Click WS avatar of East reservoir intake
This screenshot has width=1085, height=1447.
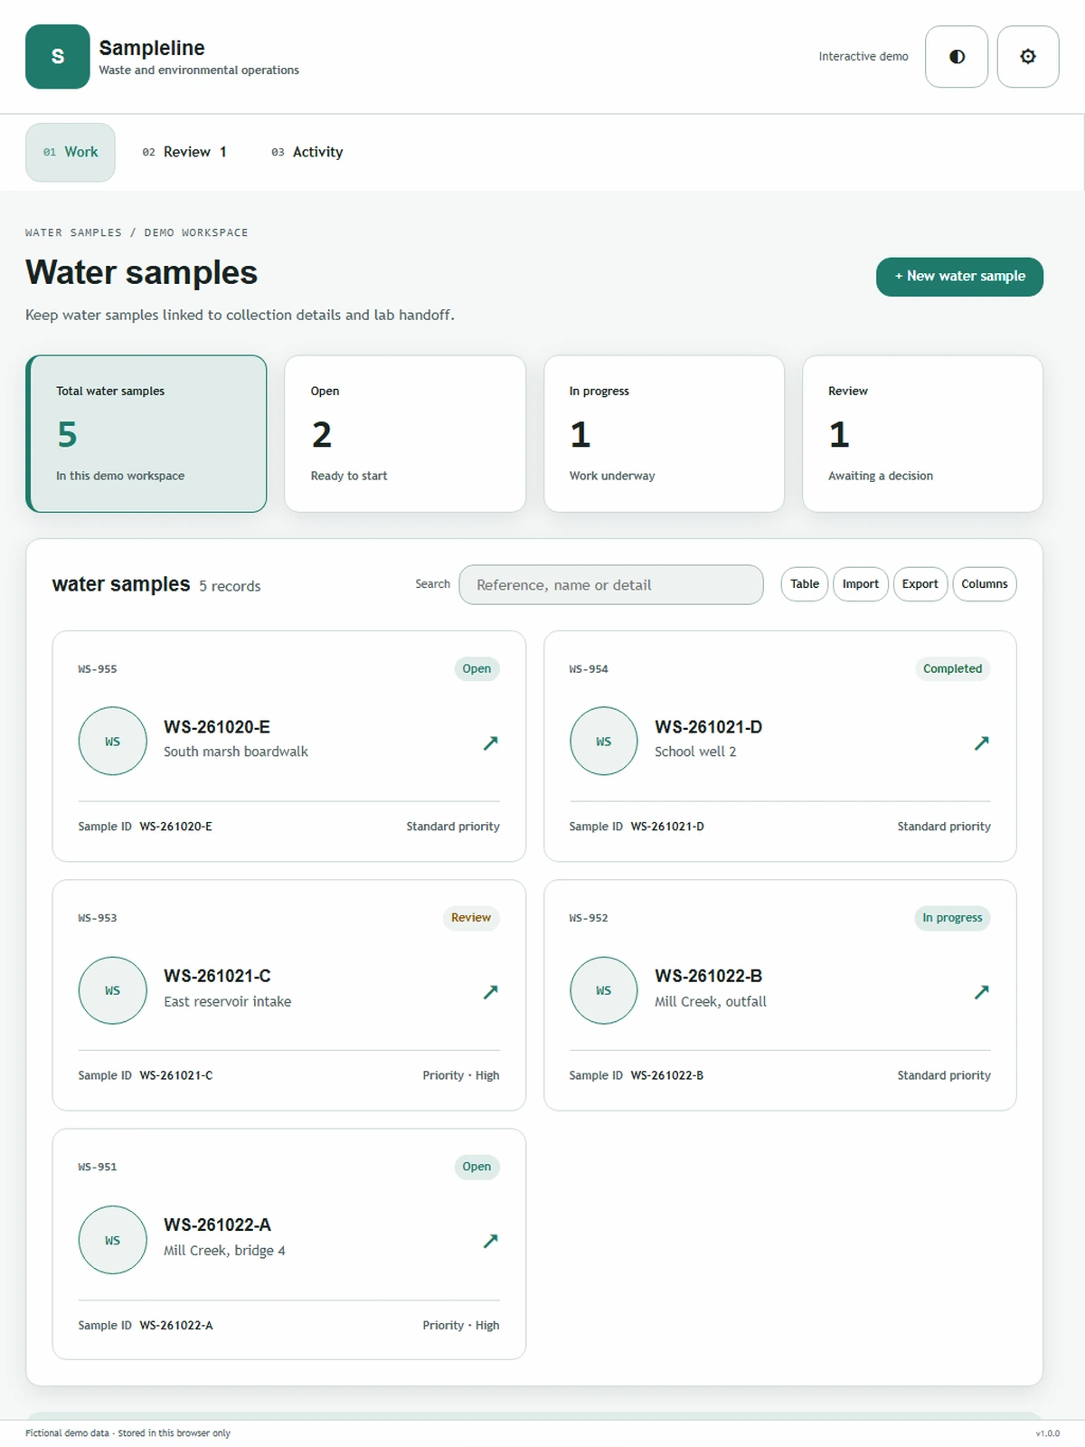(113, 990)
